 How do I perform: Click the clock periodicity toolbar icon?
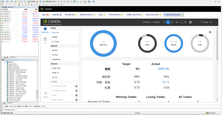point(89,2)
